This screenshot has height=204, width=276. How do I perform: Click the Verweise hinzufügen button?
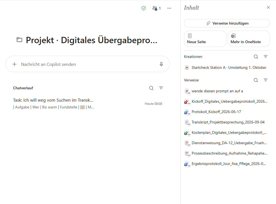(227, 23)
